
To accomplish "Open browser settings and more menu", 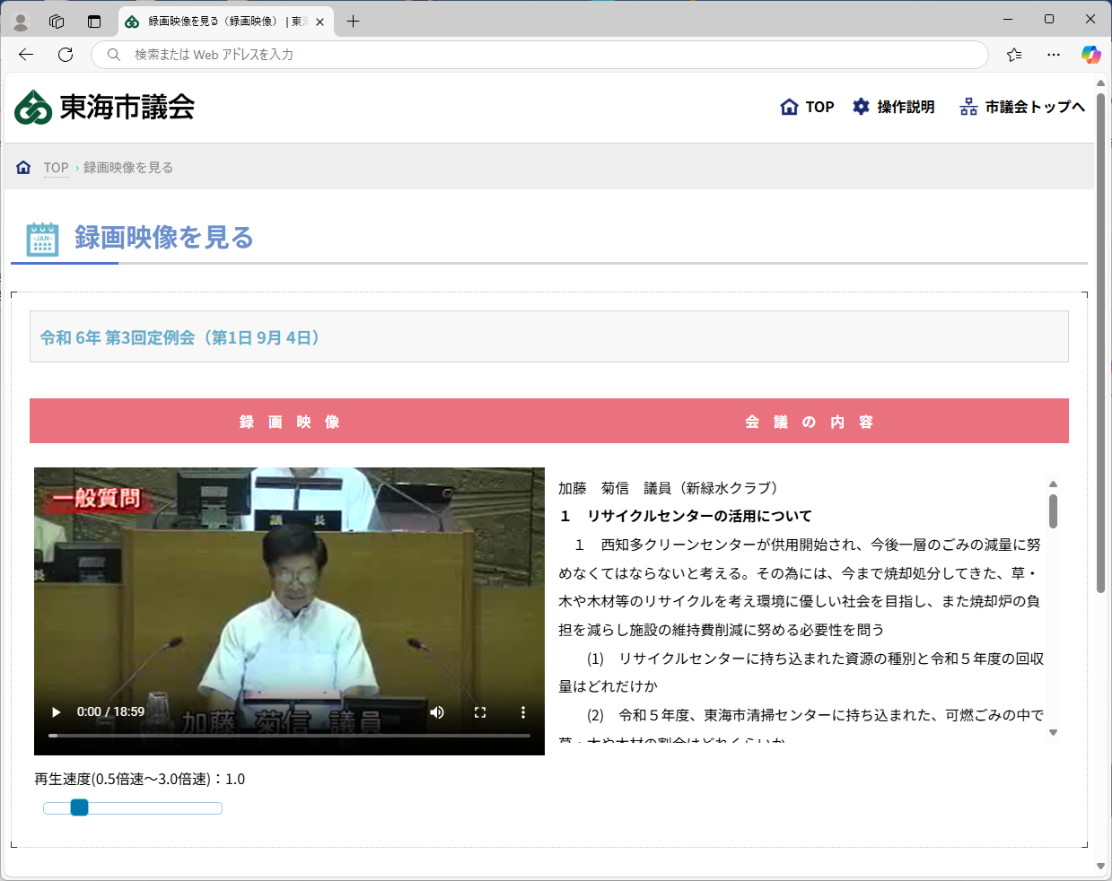I will [x=1054, y=55].
